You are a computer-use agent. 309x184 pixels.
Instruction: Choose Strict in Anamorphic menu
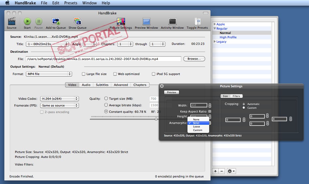198,123
